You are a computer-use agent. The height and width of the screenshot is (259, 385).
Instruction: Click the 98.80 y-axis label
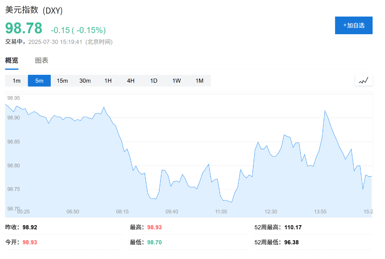(14, 165)
